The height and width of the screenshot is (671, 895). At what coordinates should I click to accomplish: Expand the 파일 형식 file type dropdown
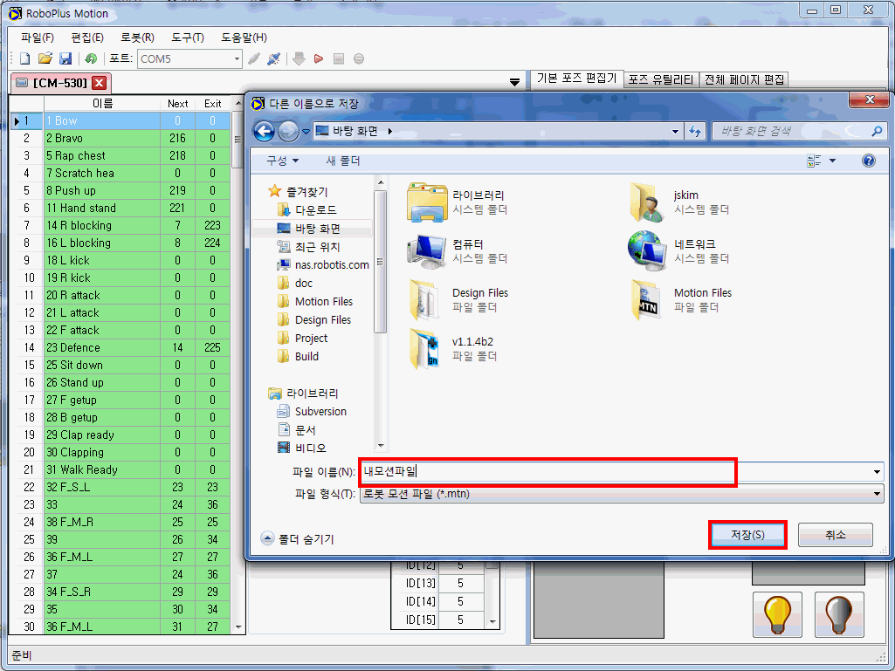877,495
